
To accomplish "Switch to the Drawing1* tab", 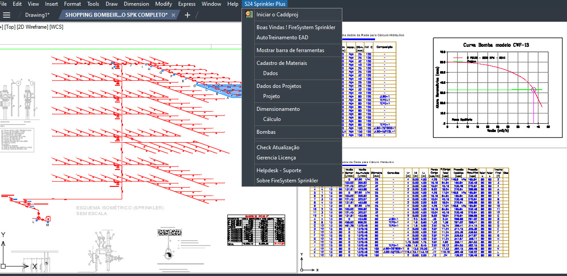I will tap(37, 15).
